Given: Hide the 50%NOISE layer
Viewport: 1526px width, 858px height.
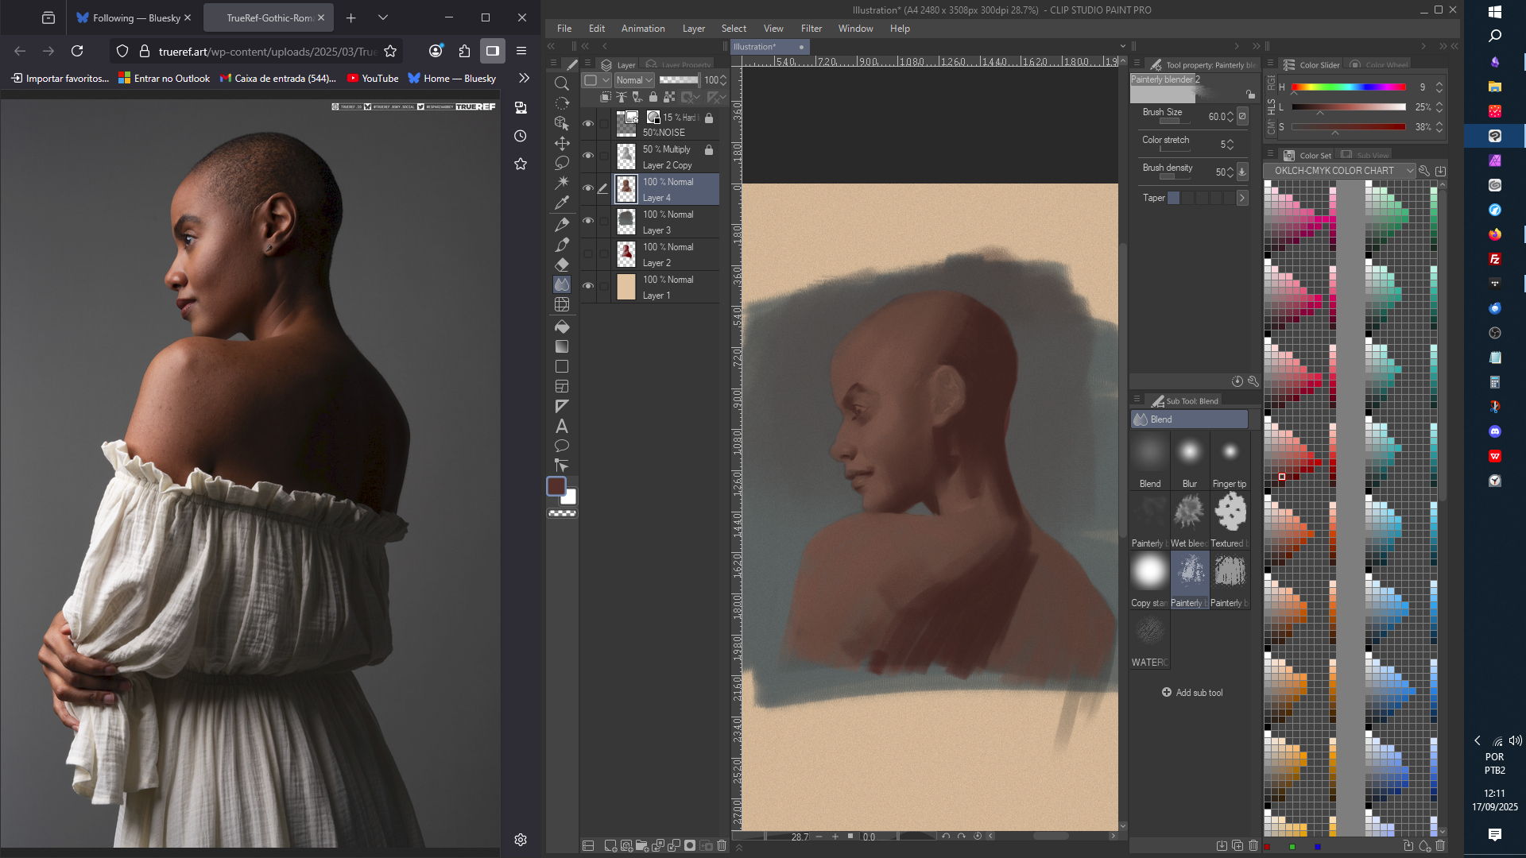Looking at the screenshot, I should (x=588, y=124).
